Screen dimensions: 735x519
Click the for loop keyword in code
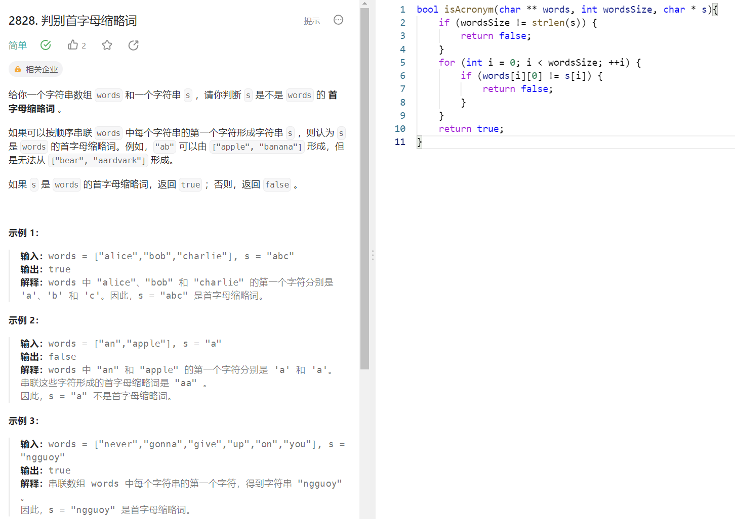pos(447,62)
